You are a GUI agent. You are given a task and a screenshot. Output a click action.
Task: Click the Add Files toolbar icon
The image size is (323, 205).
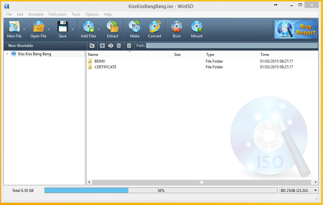[x=88, y=27]
